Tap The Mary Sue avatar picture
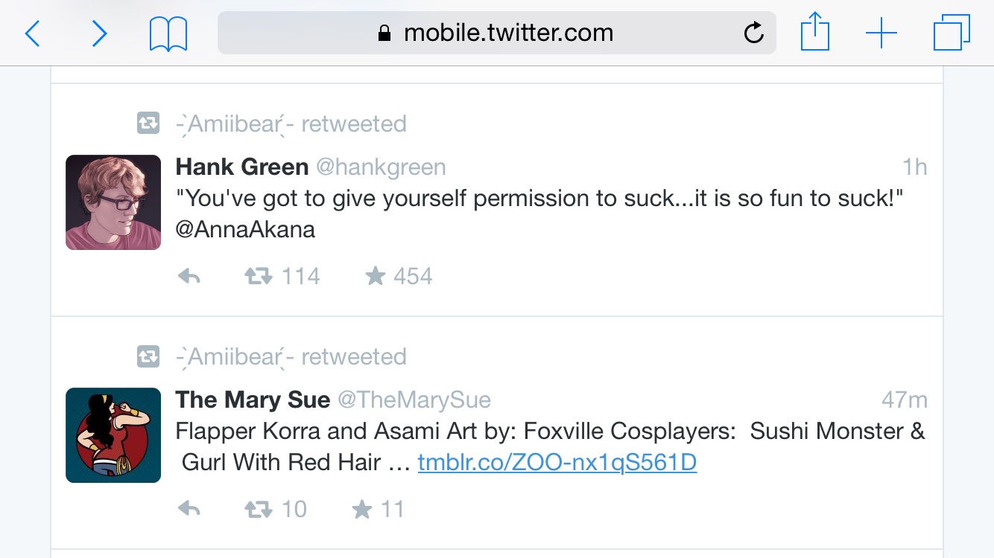 113,435
